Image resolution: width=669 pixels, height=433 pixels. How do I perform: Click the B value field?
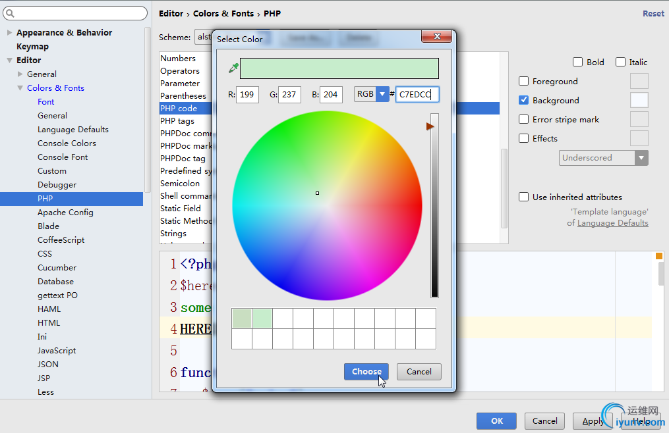tap(331, 94)
